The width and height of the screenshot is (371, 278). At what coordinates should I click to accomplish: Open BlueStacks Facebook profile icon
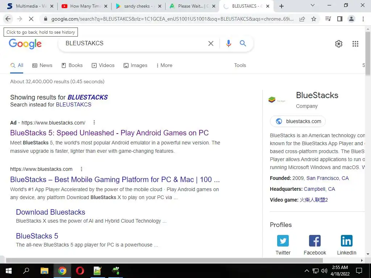(315, 241)
